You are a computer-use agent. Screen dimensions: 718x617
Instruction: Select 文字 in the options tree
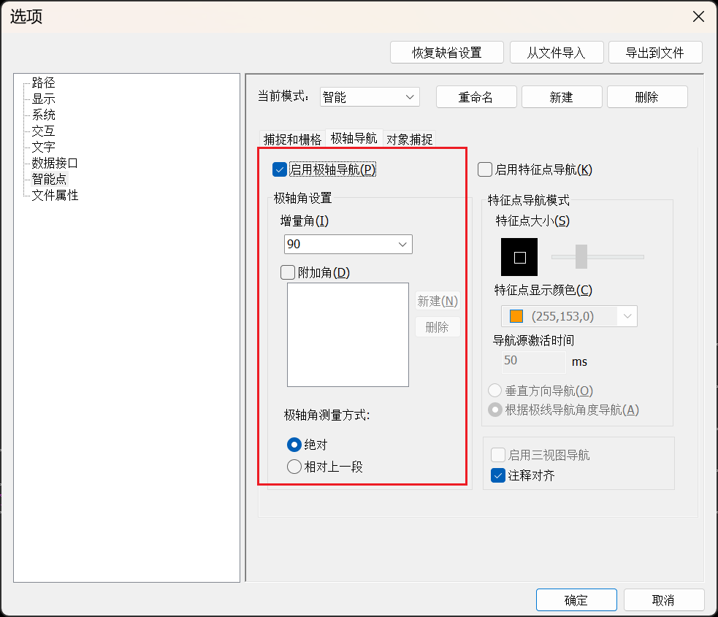point(44,147)
